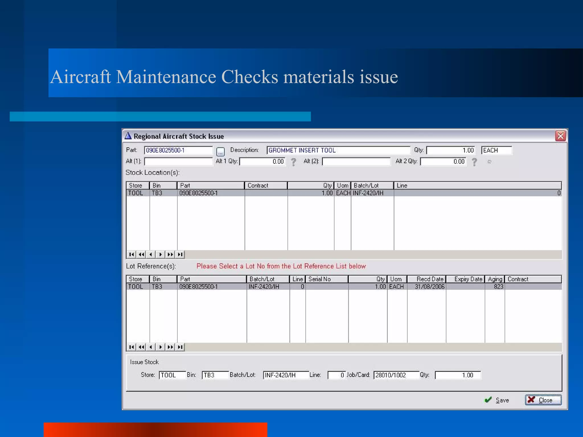Go to previous record in Stock Locations navigator
The width and height of the screenshot is (583, 437).
pyautogui.click(x=151, y=254)
